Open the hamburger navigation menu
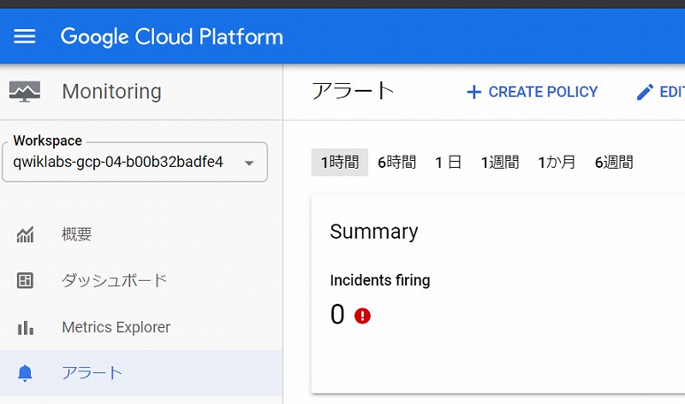Screen dimensions: 685x404 click(x=25, y=36)
